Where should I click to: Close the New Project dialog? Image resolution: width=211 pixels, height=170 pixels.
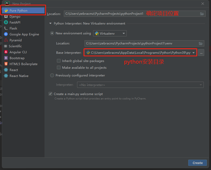point(203,4)
